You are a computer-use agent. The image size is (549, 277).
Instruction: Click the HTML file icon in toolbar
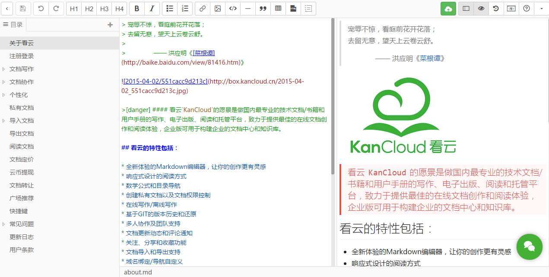pos(293,9)
